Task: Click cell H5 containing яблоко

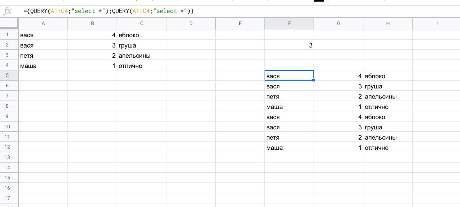Action: point(388,76)
